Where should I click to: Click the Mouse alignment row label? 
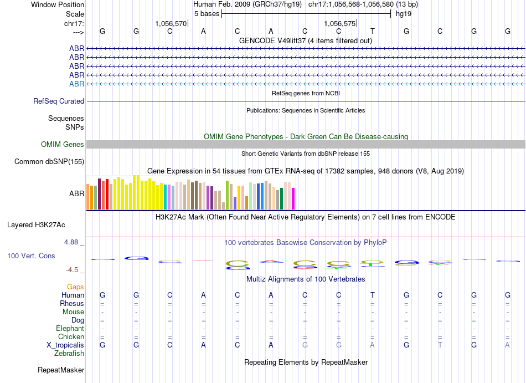click(73, 312)
